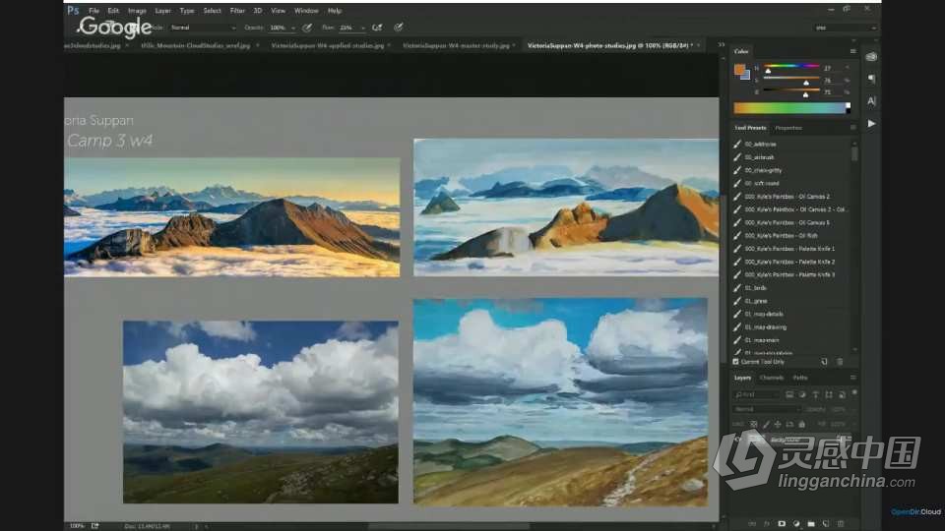945x531 pixels.
Task: Adjust the Brightness slider in Color panel
Action: pyautogui.click(x=791, y=92)
